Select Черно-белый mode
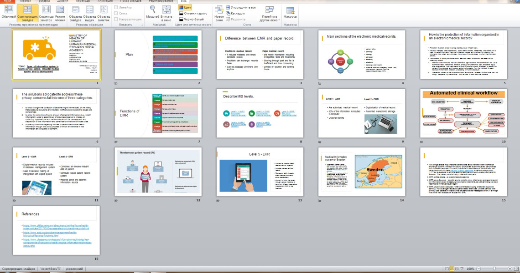520x273 pixels. pos(192,19)
